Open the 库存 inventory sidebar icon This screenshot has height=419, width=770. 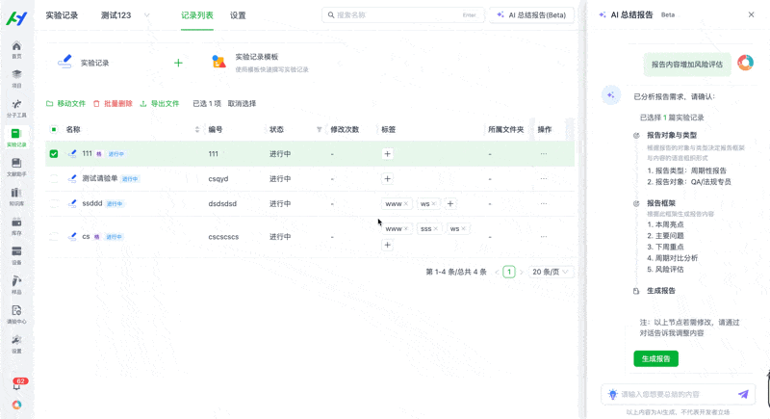[x=16, y=226]
